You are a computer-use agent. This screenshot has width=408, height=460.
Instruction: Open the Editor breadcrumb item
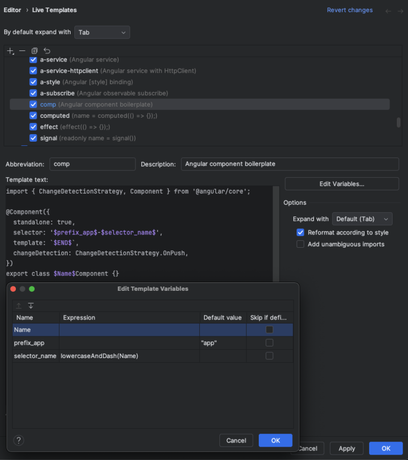pyautogui.click(x=12, y=10)
